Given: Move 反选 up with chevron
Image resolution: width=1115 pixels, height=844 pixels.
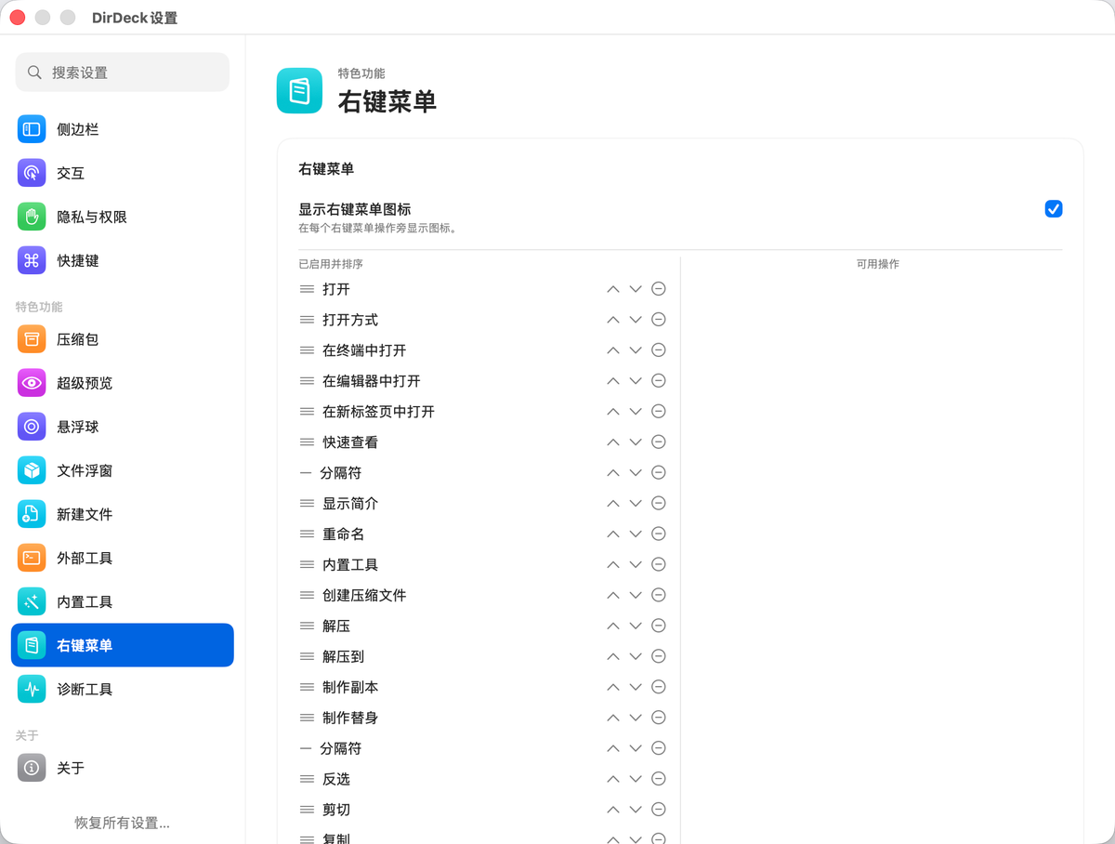Looking at the screenshot, I should (x=612, y=779).
